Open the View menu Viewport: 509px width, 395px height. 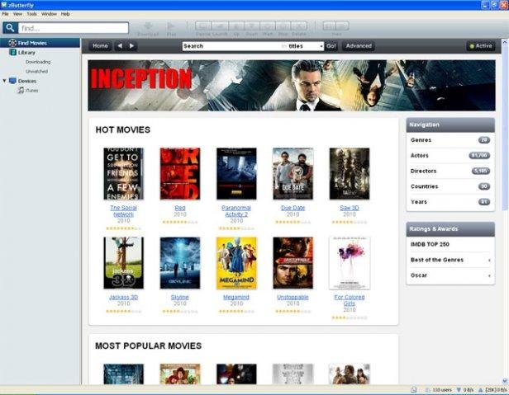click(x=17, y=14)
